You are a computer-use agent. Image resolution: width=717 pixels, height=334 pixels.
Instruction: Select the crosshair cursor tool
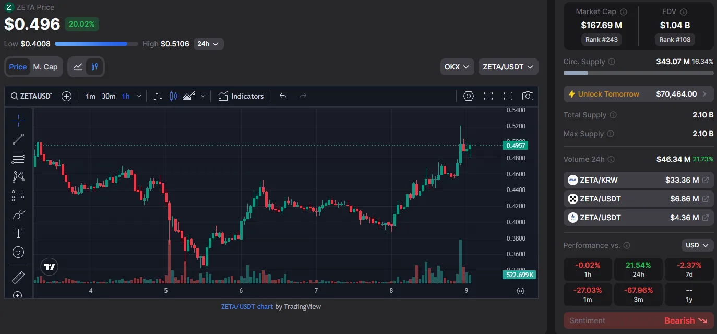click(18, 121)
